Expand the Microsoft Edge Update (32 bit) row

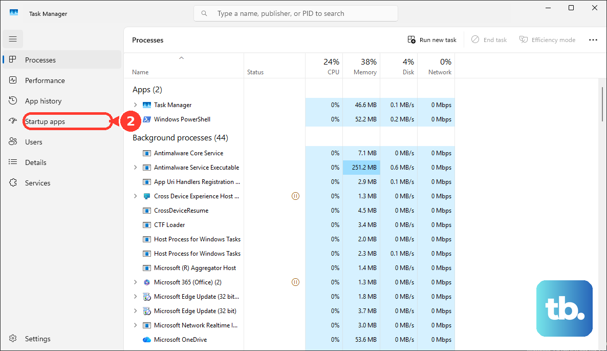[x=135, y=311]
